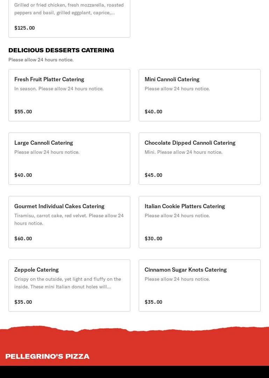Click the "Tiramisu, carrot cake, red velvet" description
This screenshot has width=269, height=378.
(69, 219)
